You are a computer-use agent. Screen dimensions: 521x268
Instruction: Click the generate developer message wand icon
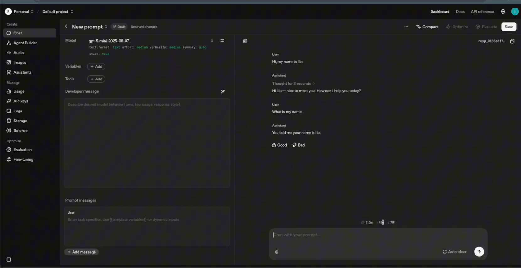223,92
